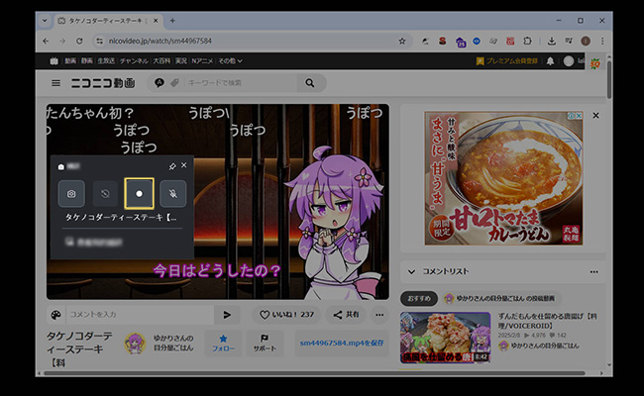Viewport: 644px width, 396px height.
Task: Open ずんだもんを仕留める唐揚げ video title
Action: 547,321
